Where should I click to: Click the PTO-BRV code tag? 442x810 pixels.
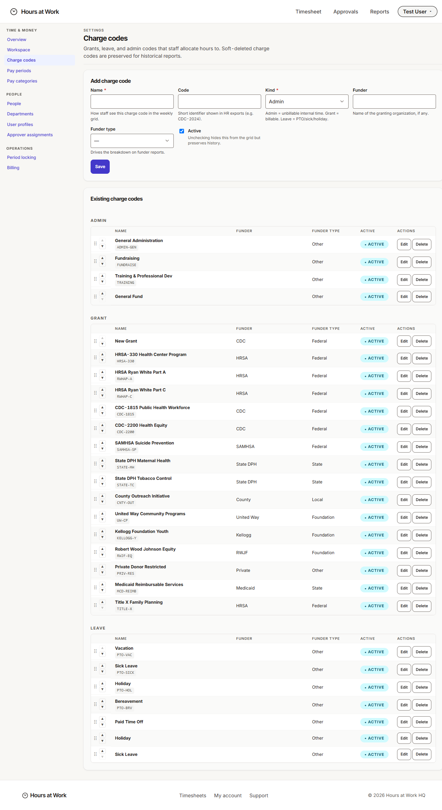(125, 708)
